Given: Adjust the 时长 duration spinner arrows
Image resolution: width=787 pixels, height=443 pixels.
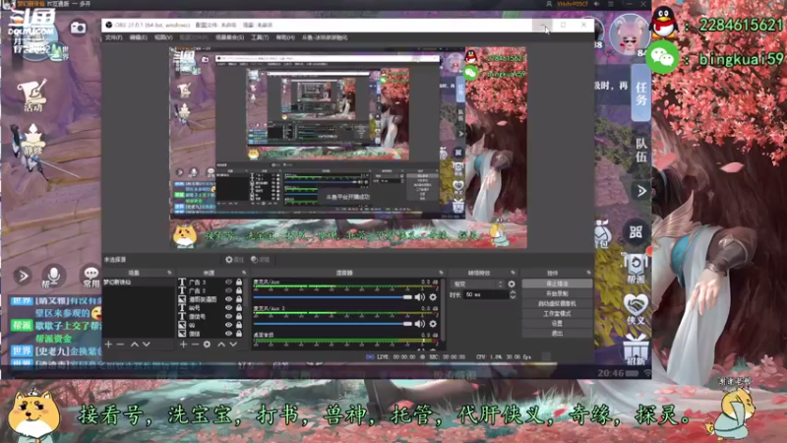Looking at the screenshot, I should [513, 294].
